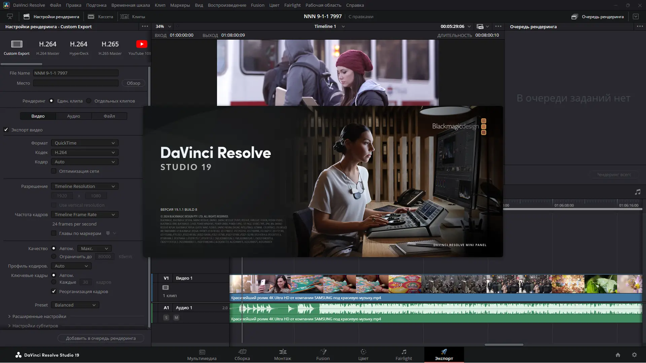Mute the Аудио 1 track

(176, 317)
